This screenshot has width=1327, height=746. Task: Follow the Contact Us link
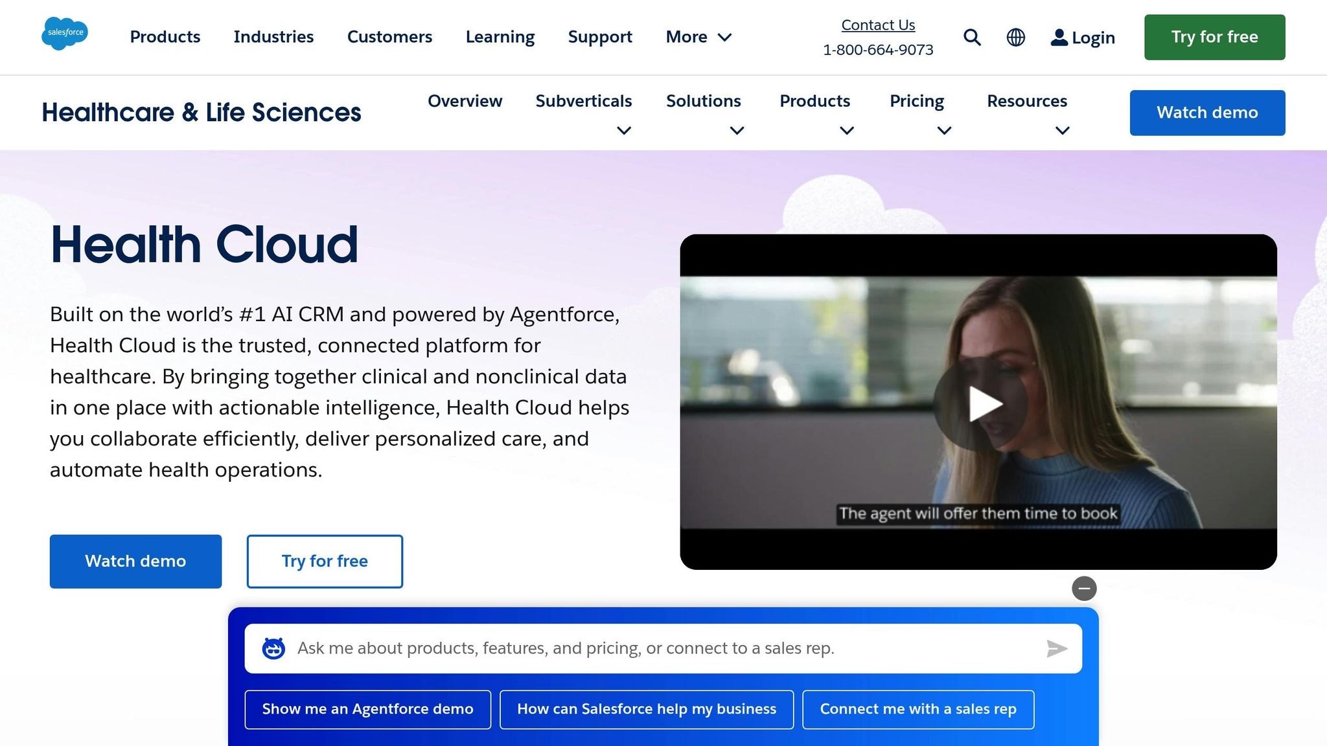click(x=878, y=25)
